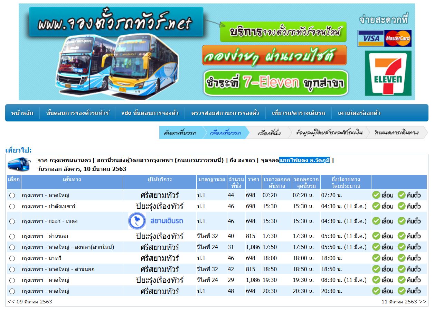Select the กรุงเทพฯ - ปาดังเบซาร์ trip radio
This screenshot has width=434, height=311.
[x=12, y=207]
